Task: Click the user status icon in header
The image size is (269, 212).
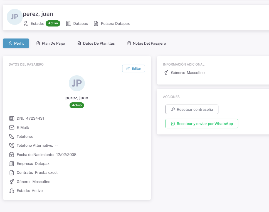Action: click(26, 23)
